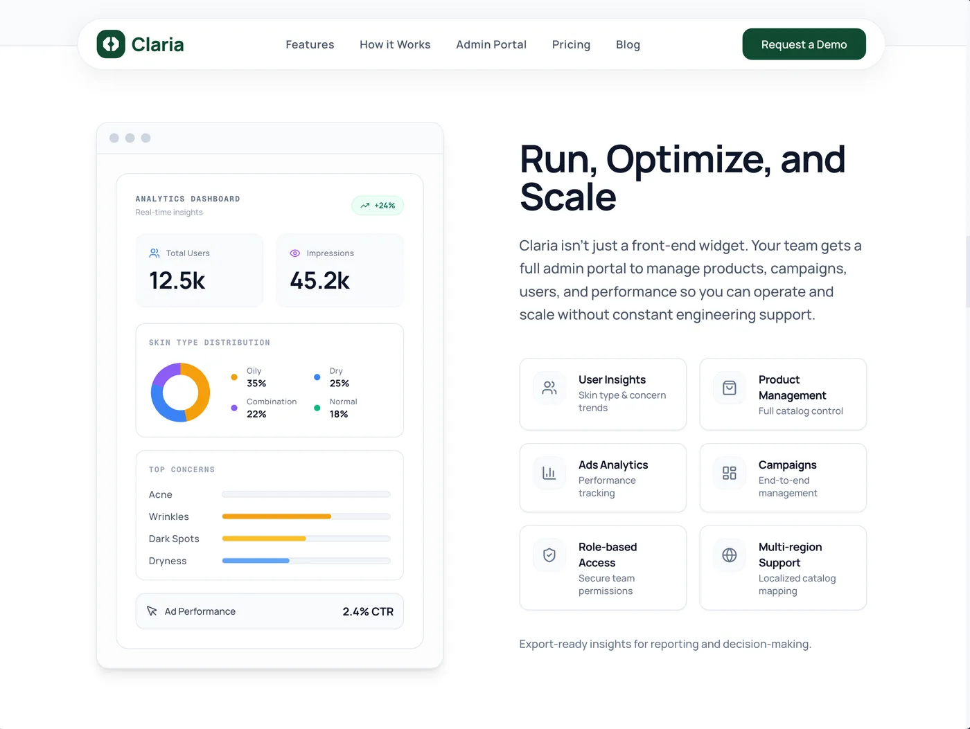Click the Dryness concern progress bar
This screenshot has width=970, height=729.
[x=306, y=561]
